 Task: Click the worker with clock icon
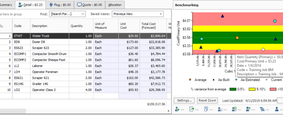(x=220, y=109)
